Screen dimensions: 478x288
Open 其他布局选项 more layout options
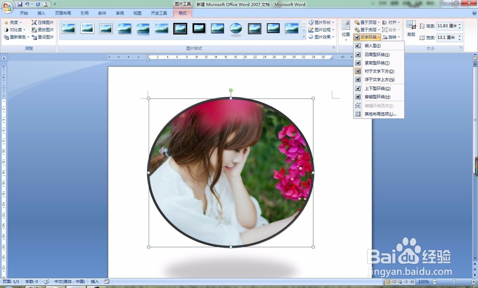point(379,114)
